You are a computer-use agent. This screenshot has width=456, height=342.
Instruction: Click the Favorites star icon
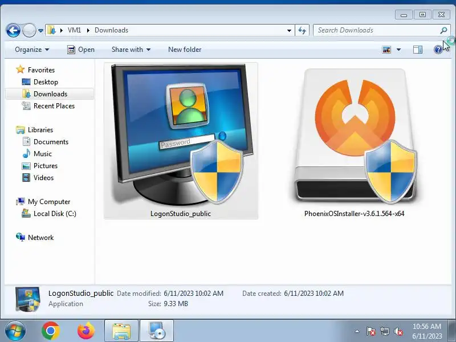point(21,70)
